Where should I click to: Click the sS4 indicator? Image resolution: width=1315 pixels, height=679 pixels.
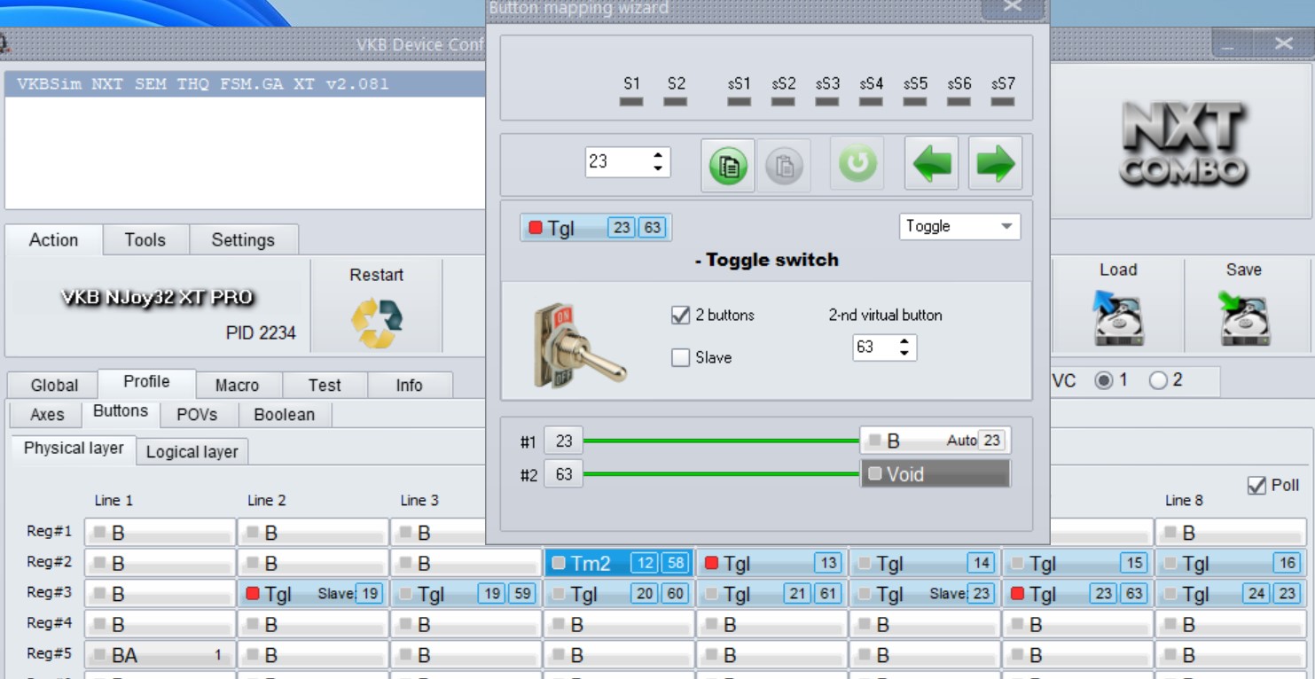click(x=871, y=102)
